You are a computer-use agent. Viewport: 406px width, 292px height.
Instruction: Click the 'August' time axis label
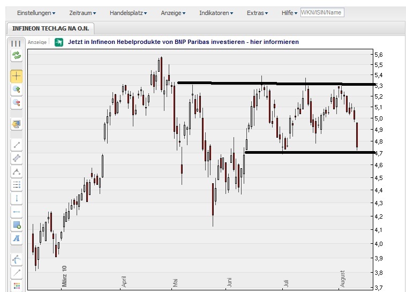tap(342, 279)
